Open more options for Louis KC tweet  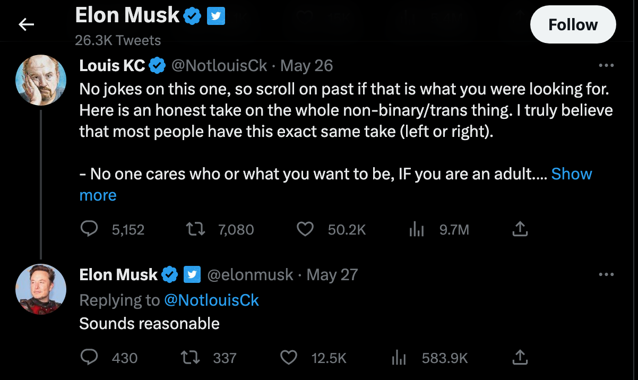coord(606,66)
